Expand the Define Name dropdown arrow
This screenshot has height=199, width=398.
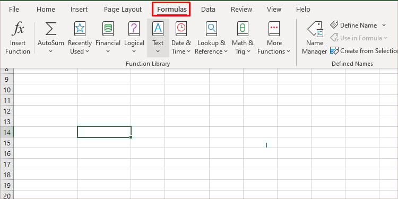[x=384, y=25]
